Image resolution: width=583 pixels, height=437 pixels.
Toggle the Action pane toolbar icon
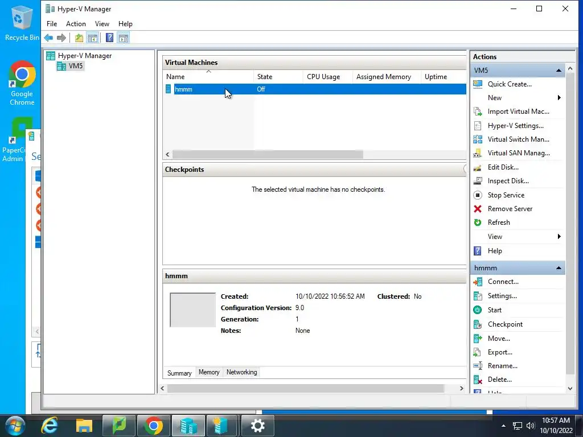124,38
